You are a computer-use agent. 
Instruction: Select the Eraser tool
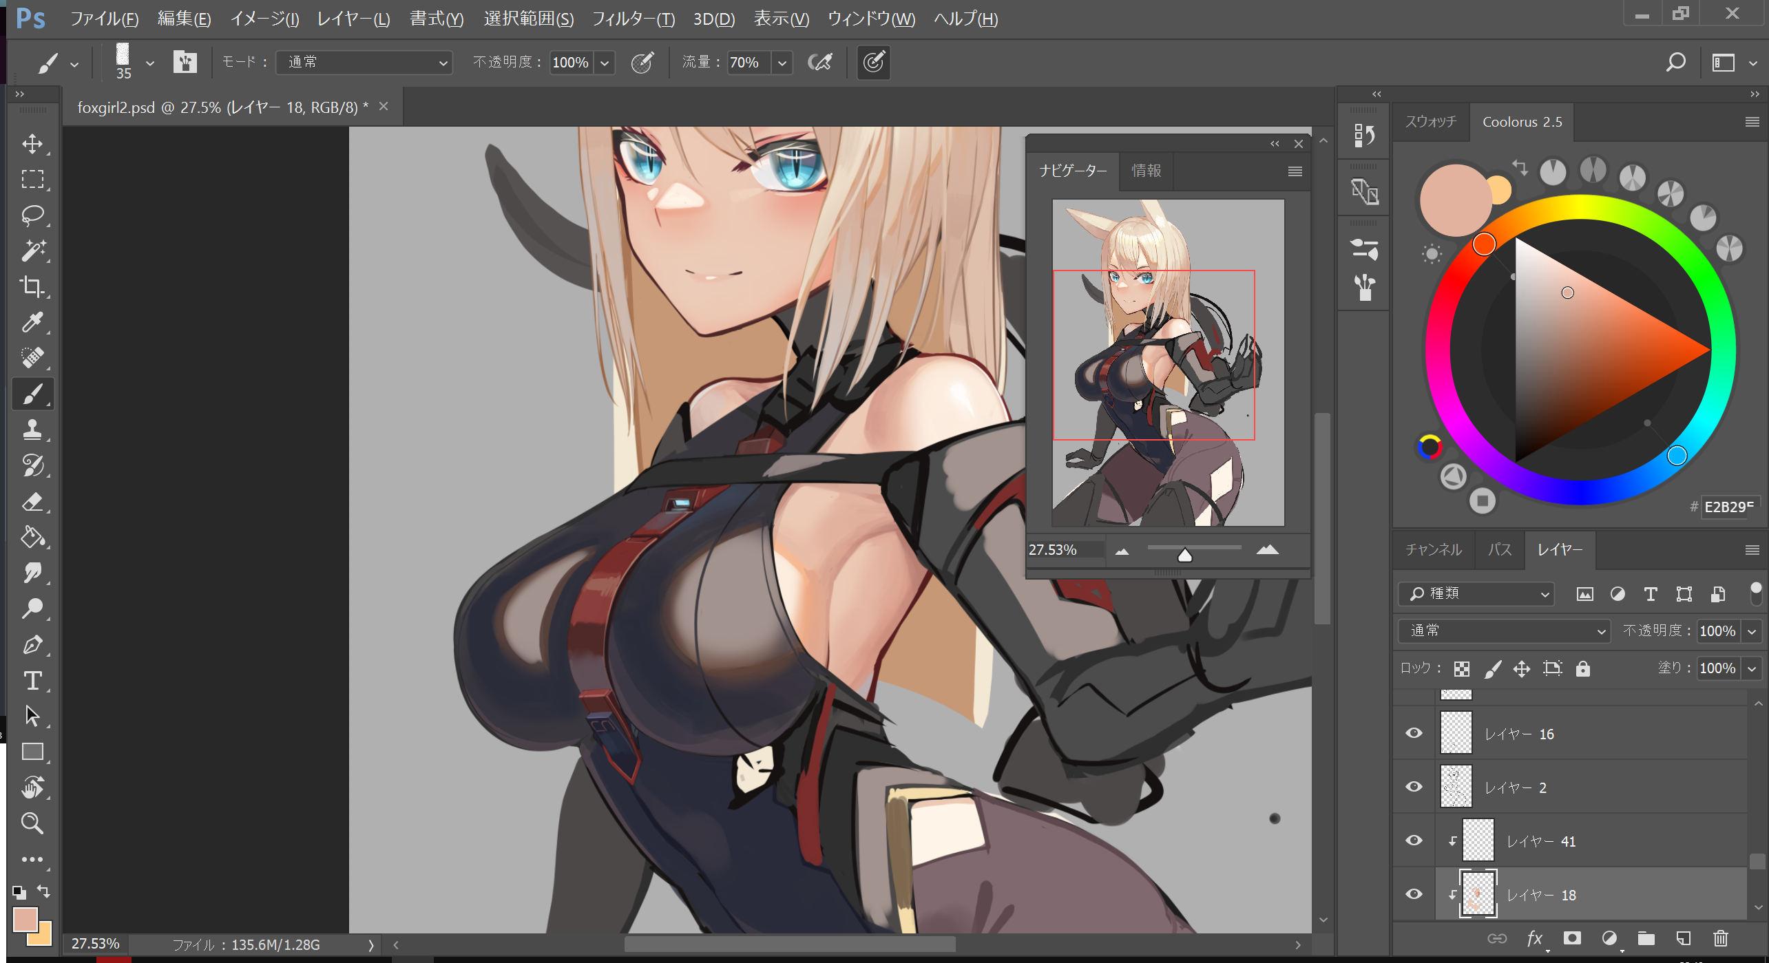click(32, 502)
